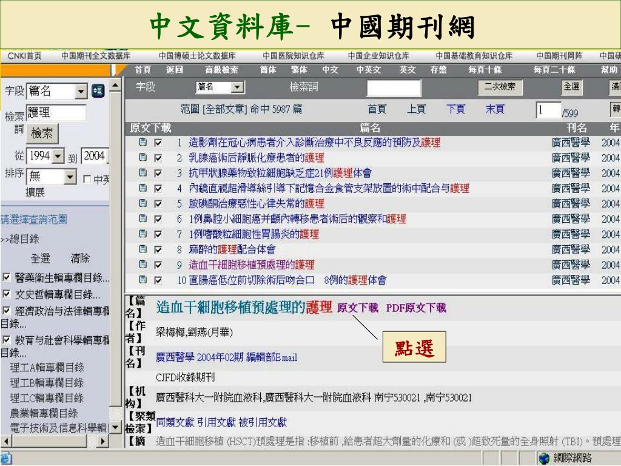The height and width of the screenshot is (466, 621).
Task: Open the 字段 篇名 dropdown in results toolbar
Action: [x=220, y=87]
